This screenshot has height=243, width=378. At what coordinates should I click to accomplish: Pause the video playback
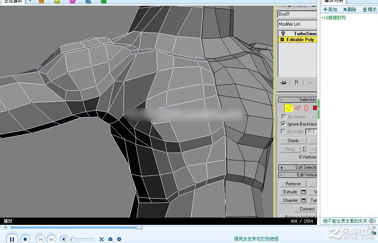click(x=11, y=239)
